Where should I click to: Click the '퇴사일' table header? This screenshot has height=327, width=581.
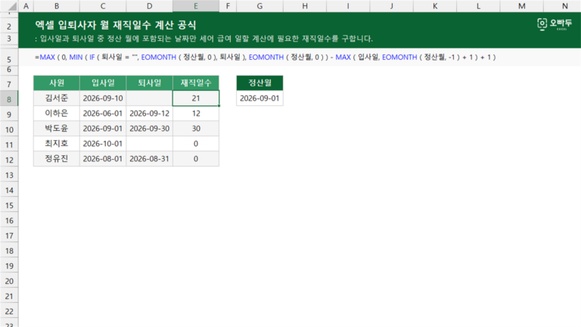pyautogui.click(x=149, y=83)
